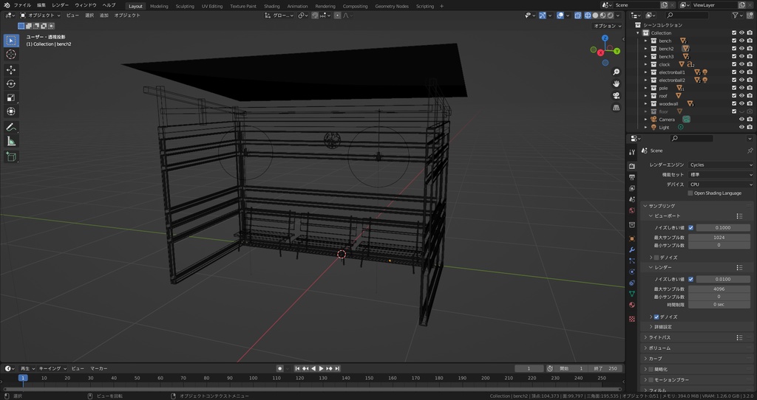Click the Blender logo menu icon
The image size is (757, 400).
pyautogui.click(x=7, y=5)
